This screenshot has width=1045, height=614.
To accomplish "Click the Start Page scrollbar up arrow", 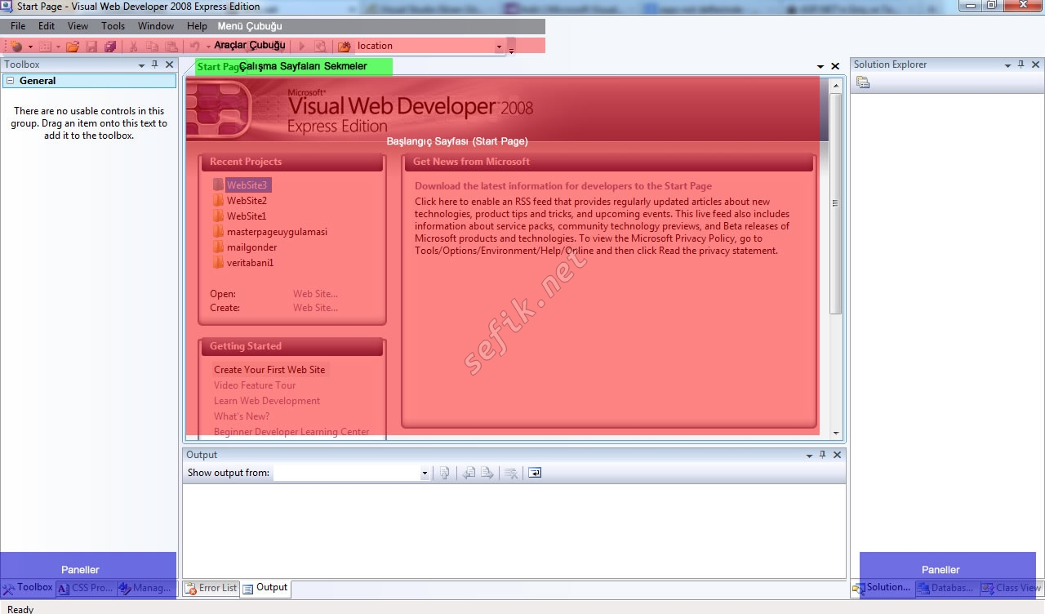I will click(835, 85).
